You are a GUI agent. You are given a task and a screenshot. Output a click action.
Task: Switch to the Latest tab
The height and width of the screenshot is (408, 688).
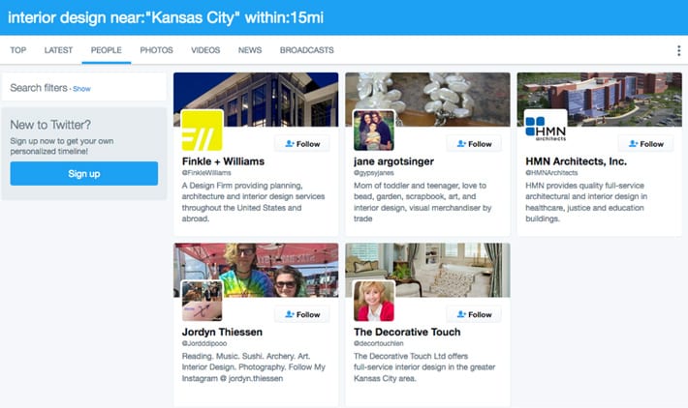[58, 50]
